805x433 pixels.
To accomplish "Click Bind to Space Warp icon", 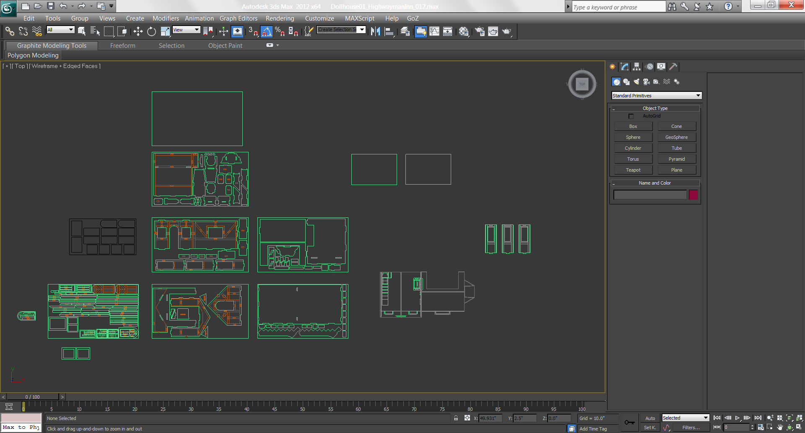I will pyautogui.click(x=37, y=31).
